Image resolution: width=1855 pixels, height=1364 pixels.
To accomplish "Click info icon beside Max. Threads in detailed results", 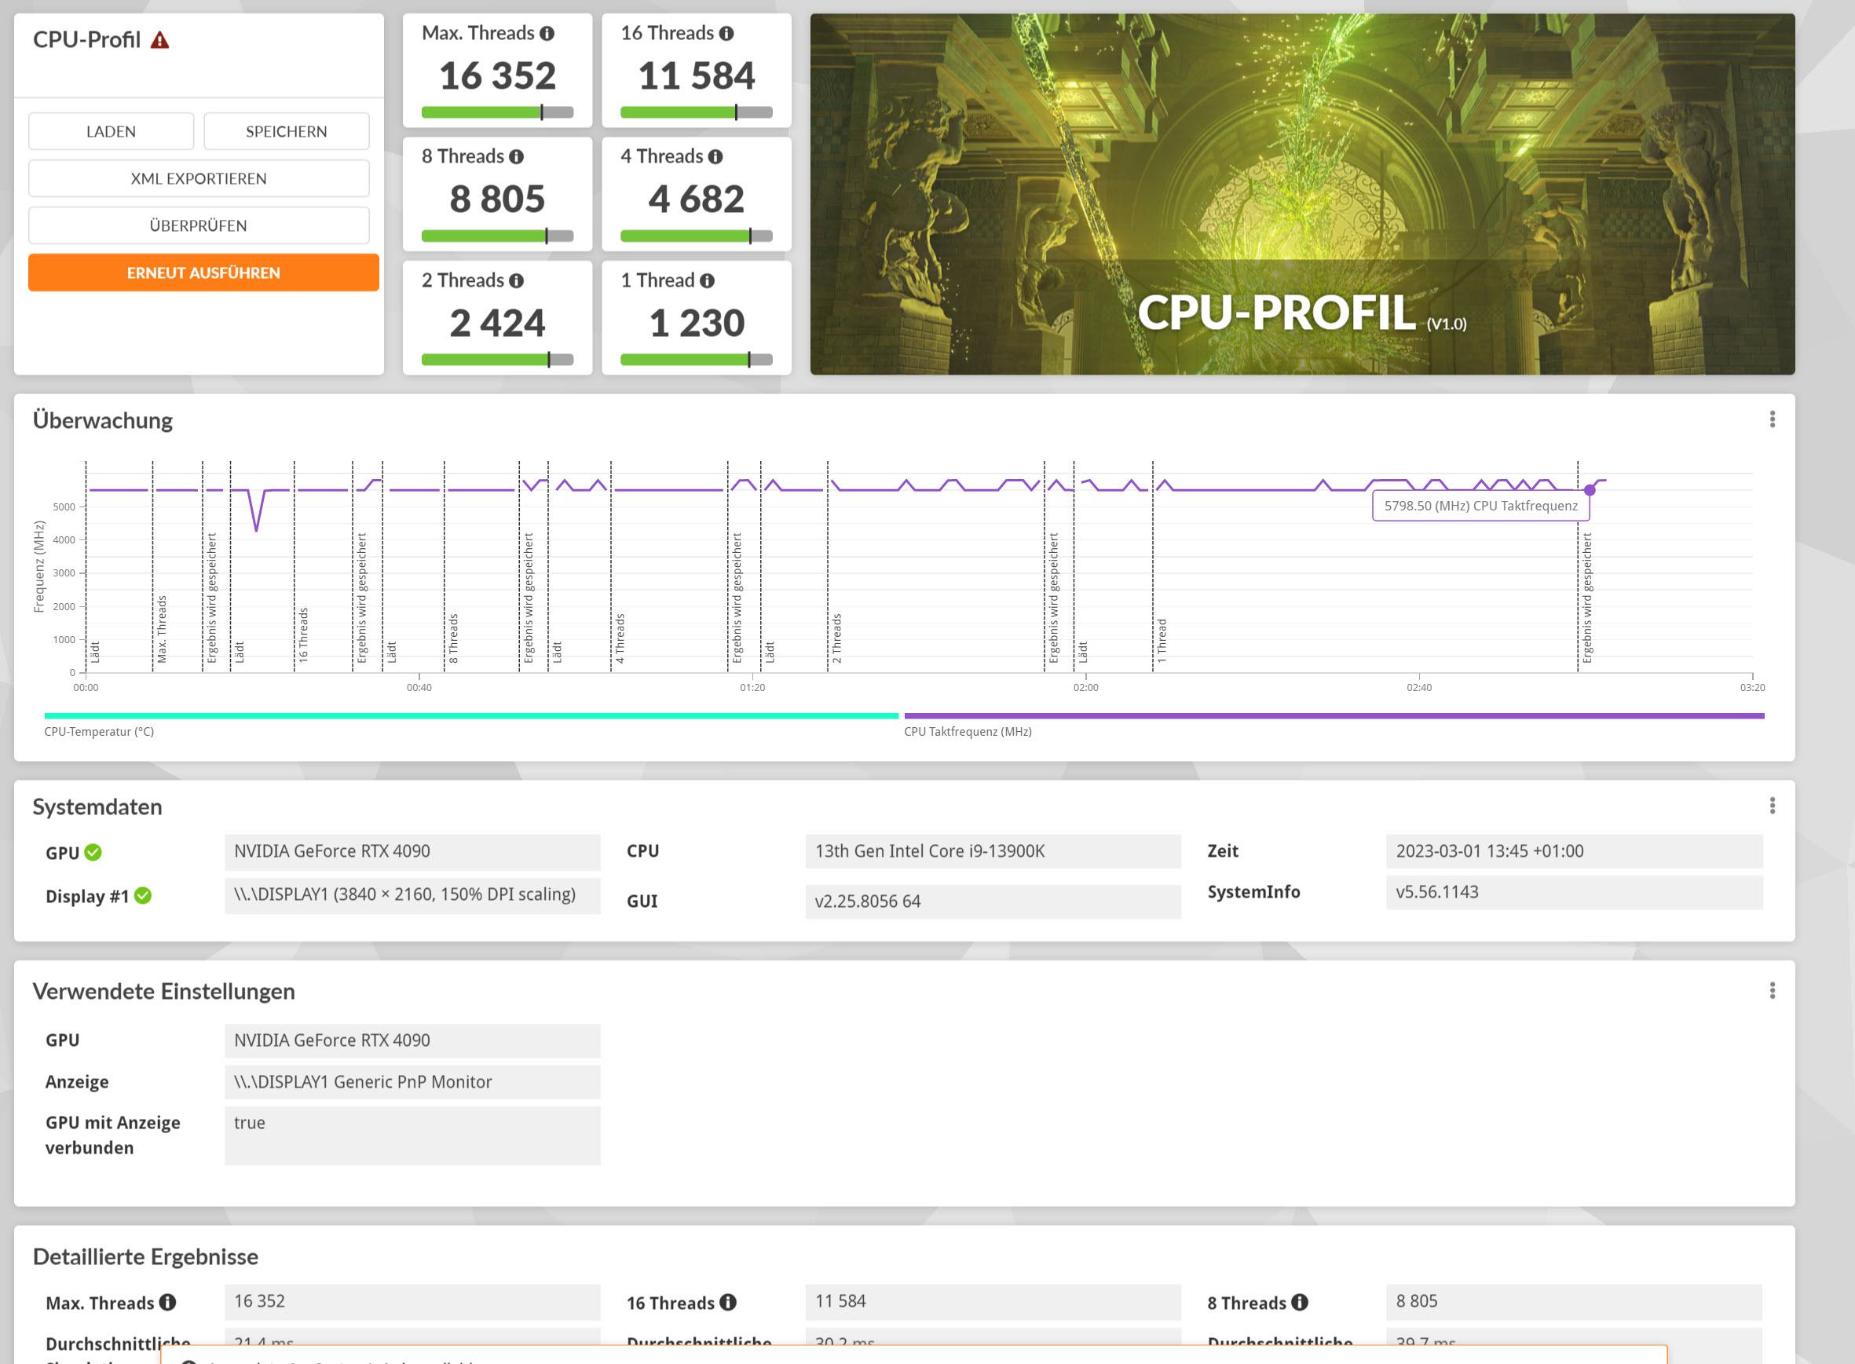I will [167, 1302].
